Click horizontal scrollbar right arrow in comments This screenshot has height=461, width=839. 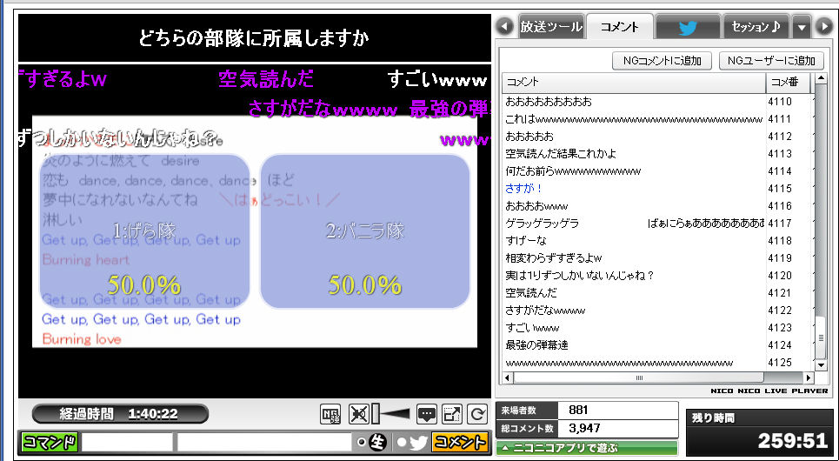[x=808, y=378]
